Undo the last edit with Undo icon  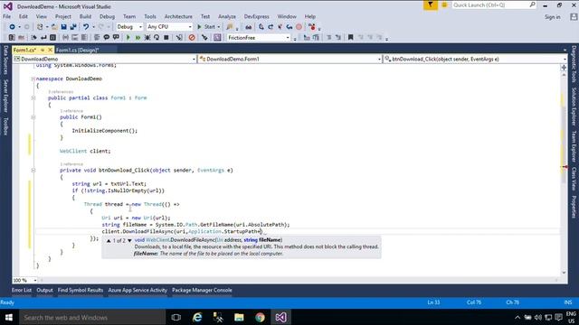pos(86,27)
